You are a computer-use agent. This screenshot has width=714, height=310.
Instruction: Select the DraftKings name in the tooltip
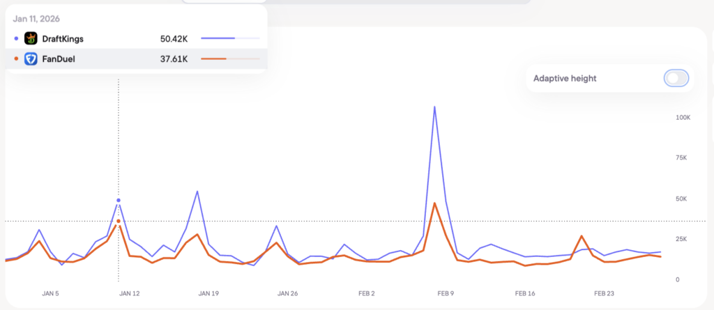tap(63, 38)
